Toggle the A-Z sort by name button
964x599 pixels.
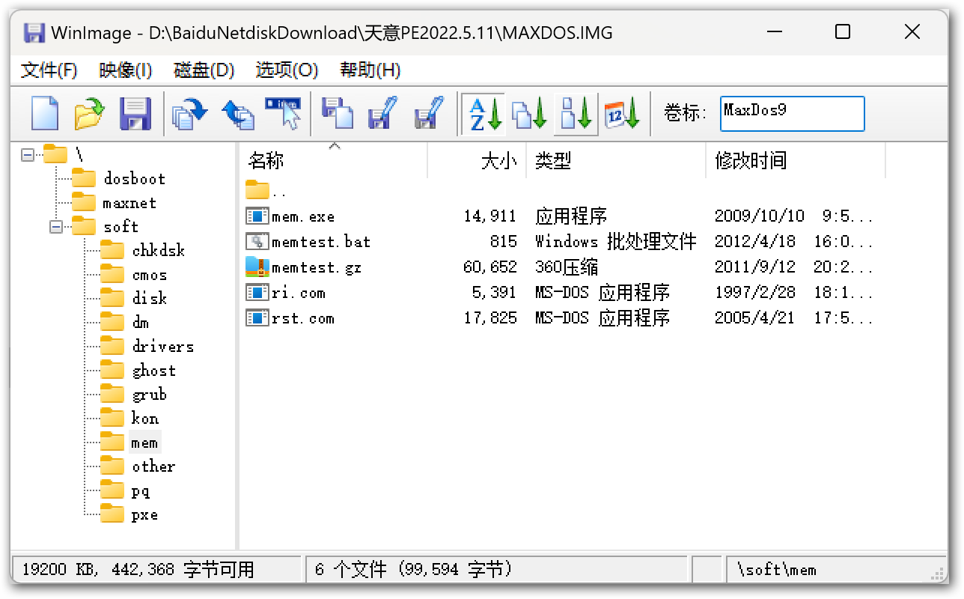(483, 114)
